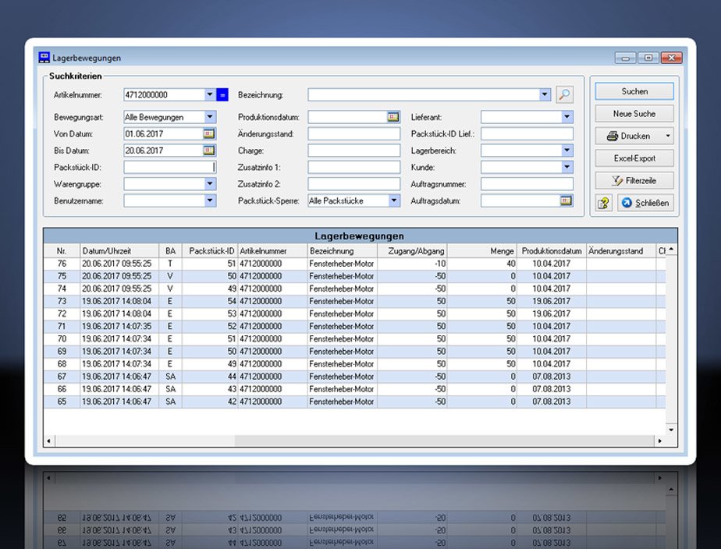Click the Lagerbewegungen window title icon
The image size is (721, 549).
44,58
